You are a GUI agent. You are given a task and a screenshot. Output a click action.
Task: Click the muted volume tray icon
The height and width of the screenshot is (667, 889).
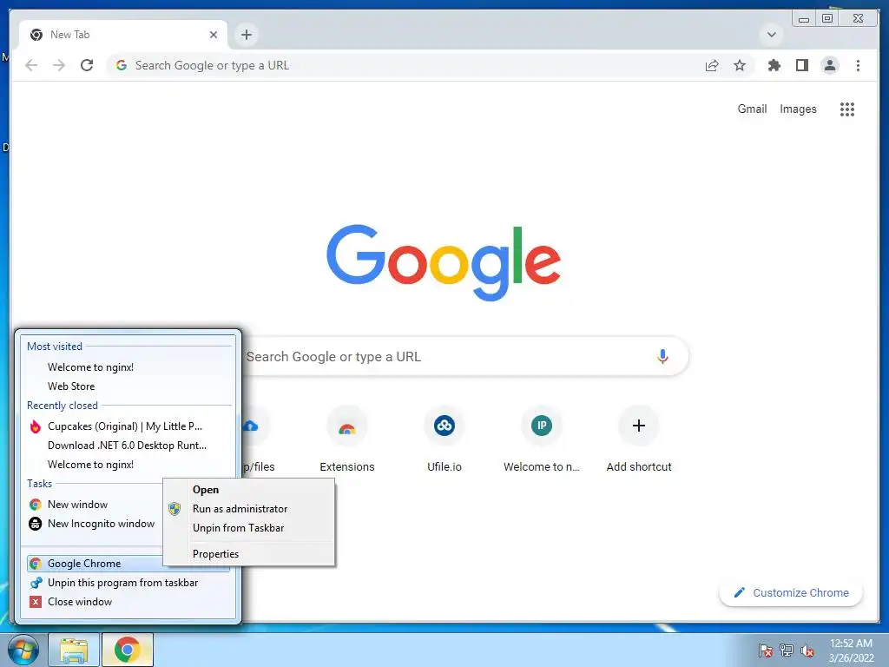[x=807, y=650]
